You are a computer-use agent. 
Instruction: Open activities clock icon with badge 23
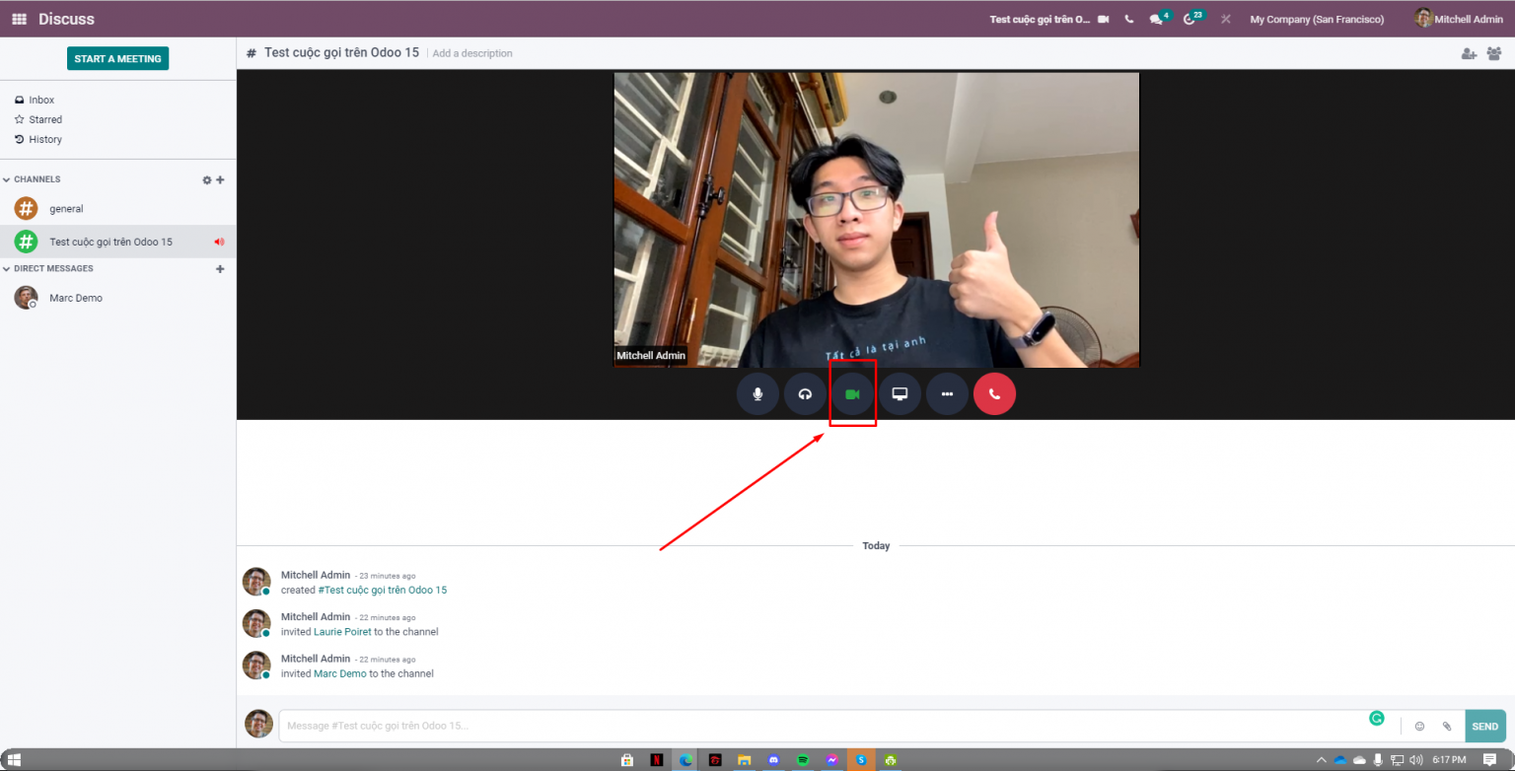tap(1190, 20)
